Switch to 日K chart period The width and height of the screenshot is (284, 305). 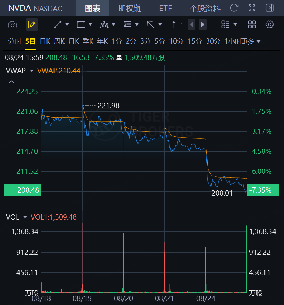[45, 41]
